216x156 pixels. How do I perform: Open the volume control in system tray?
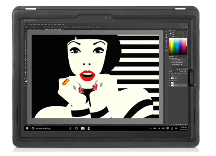point(163,128)
